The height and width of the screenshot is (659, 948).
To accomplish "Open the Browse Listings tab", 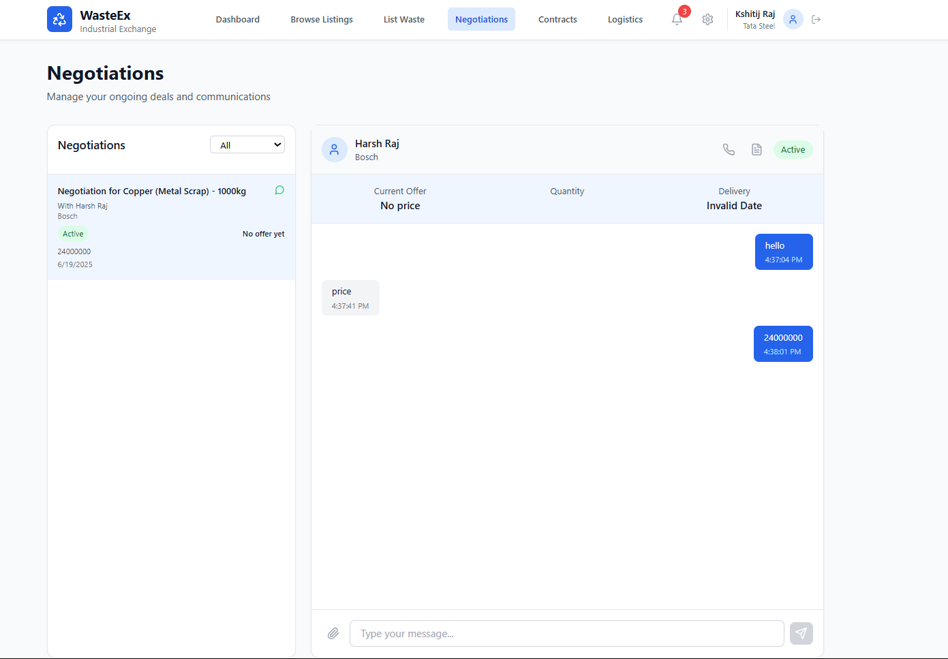I will (x=322, y=19).
